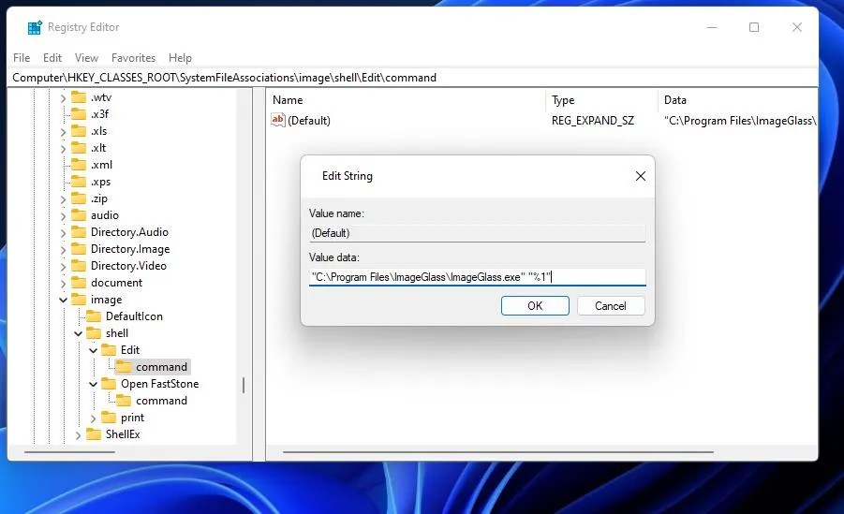Click the shell folder icon
The image size is (844, 514).
(94, 333)
